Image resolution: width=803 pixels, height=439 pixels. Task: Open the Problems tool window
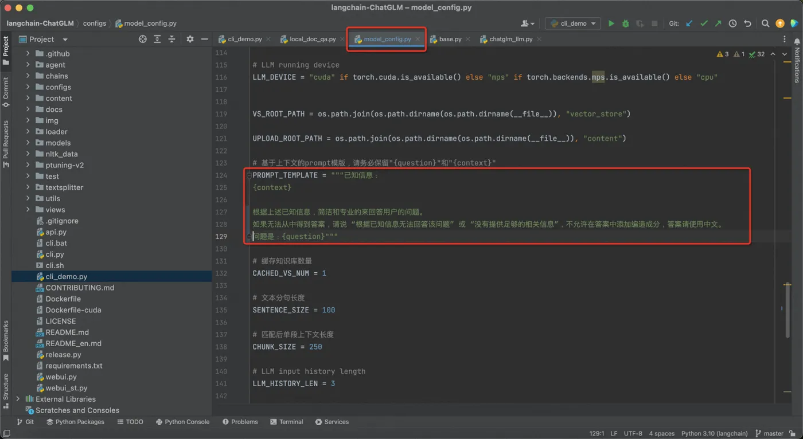pos(240,422)
